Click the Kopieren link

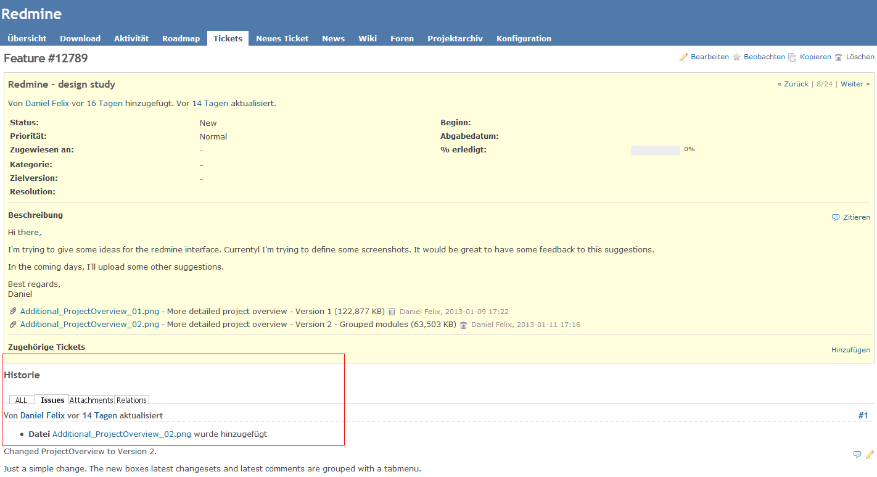point(815,57)
